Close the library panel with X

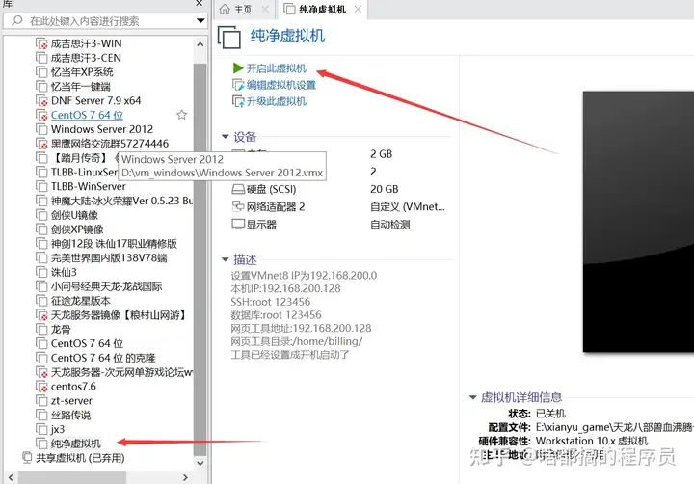point(200,3)
